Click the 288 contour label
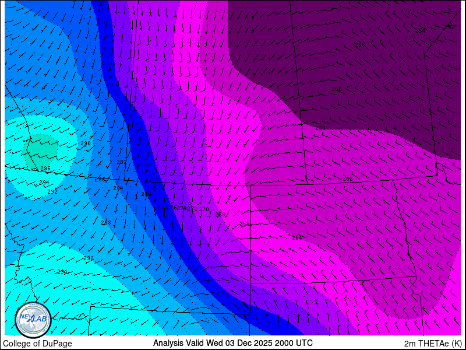Viewport: 466px width, 350px height. pyautogui.click(x=106, y=223)
